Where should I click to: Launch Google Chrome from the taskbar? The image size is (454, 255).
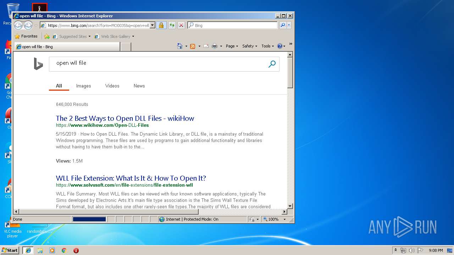pyautogui.click(x=64, y=250)
